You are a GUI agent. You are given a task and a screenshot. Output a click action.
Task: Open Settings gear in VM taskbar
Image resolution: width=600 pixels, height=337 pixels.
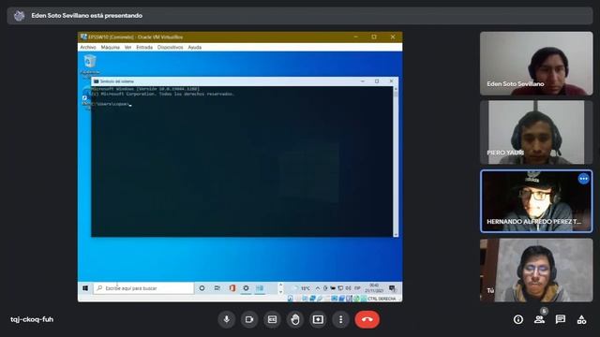pyautogui.click(x=246, y=288)
